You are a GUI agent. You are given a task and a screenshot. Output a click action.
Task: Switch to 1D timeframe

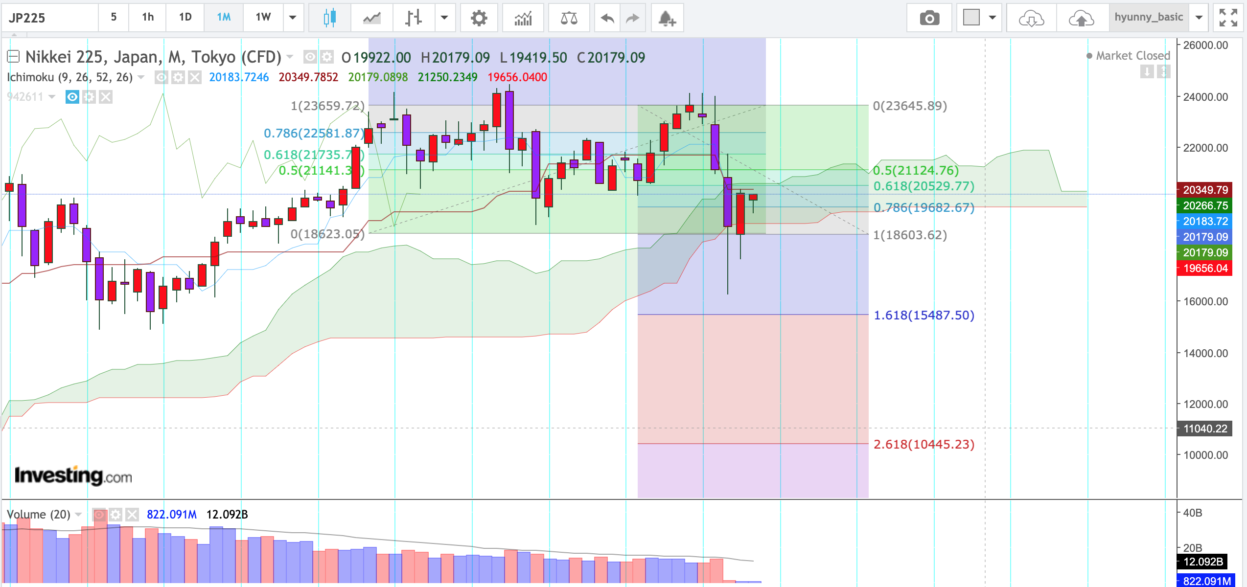(x=185, y=18)
